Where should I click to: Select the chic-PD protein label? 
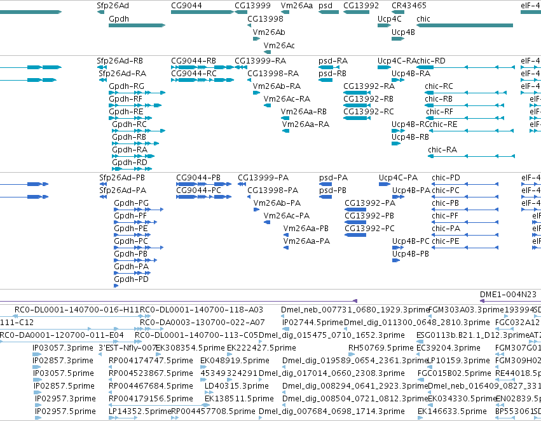point(446,177)
